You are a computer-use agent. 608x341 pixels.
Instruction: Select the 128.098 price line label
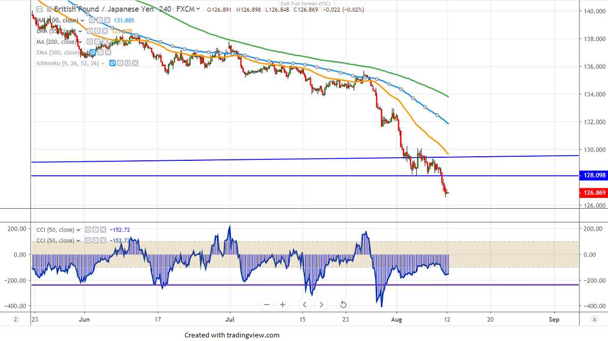[x=593, y=176]
